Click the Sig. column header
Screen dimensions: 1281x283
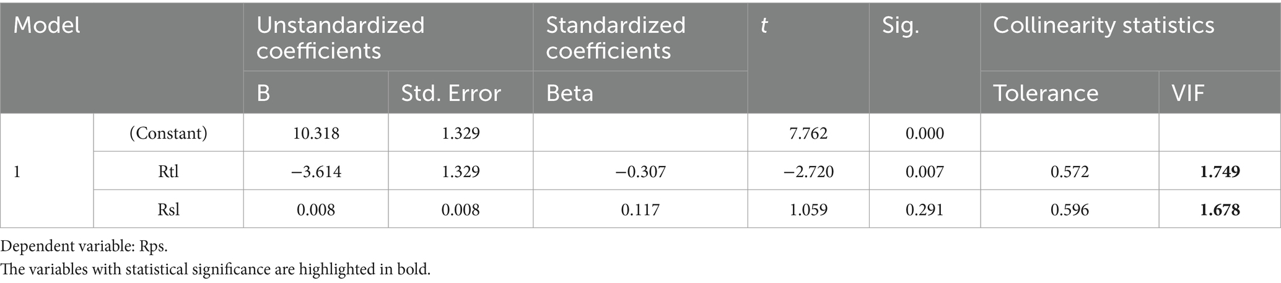pos(901,25)
